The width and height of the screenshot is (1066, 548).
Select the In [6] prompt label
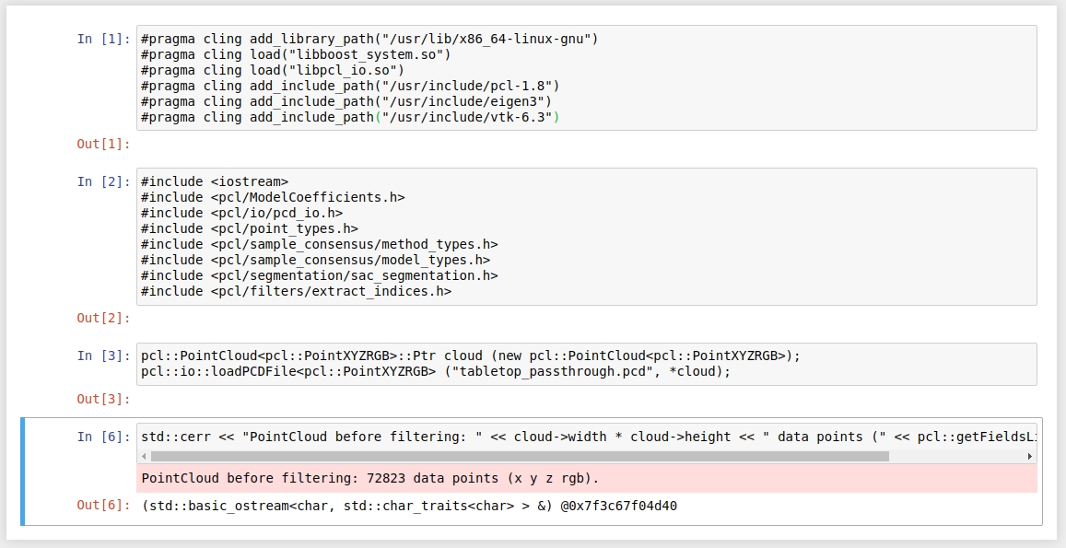103,437
